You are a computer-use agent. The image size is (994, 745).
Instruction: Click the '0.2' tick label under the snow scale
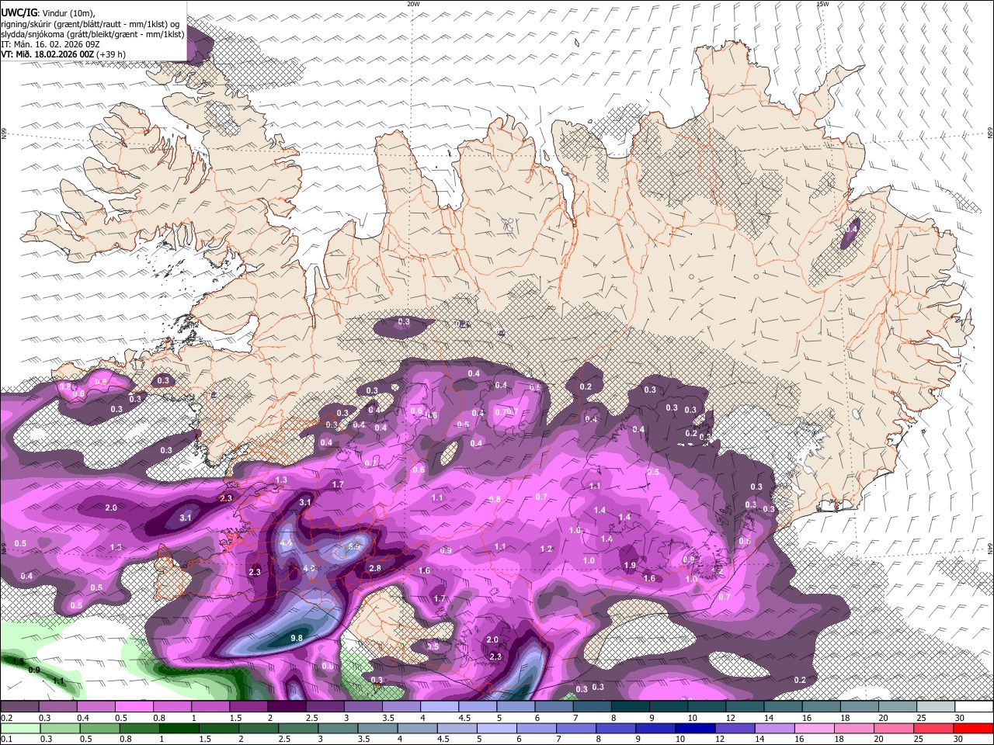pyautogui.click(x=7, y=718)
